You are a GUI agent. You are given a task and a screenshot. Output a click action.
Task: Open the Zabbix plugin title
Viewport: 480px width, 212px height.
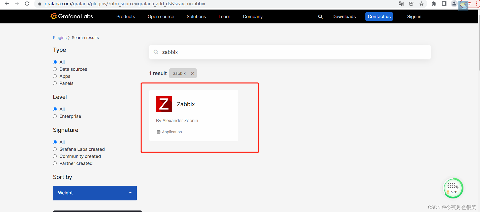pos(186,104)
